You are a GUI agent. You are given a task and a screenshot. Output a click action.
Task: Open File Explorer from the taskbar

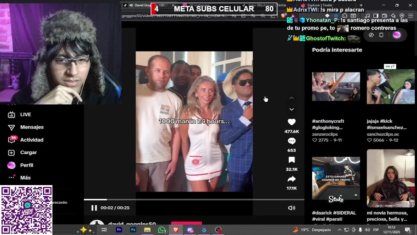147,230
